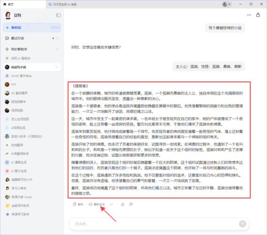Collapse the sidebar panel icon

tap(58, 16)
